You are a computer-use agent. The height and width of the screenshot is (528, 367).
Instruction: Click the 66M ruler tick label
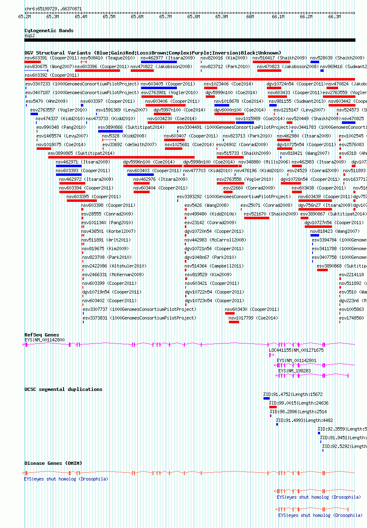[250, 17]
